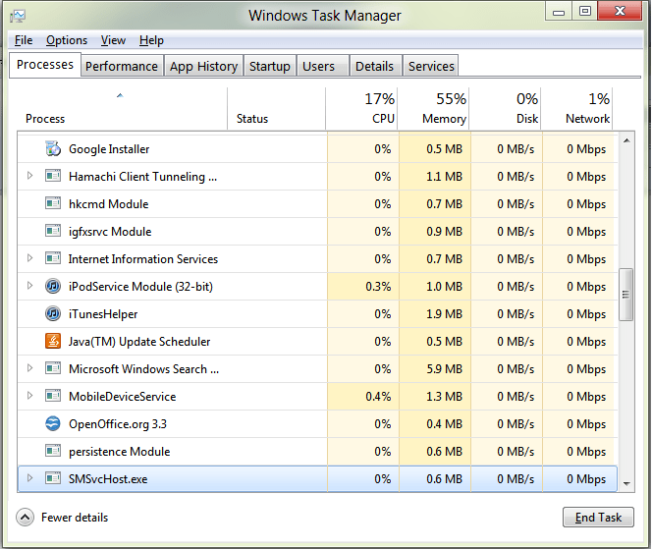Click the iPodService Module iTunes icon
Viewport: 652px width, 549px height.
tap(53, 286)
